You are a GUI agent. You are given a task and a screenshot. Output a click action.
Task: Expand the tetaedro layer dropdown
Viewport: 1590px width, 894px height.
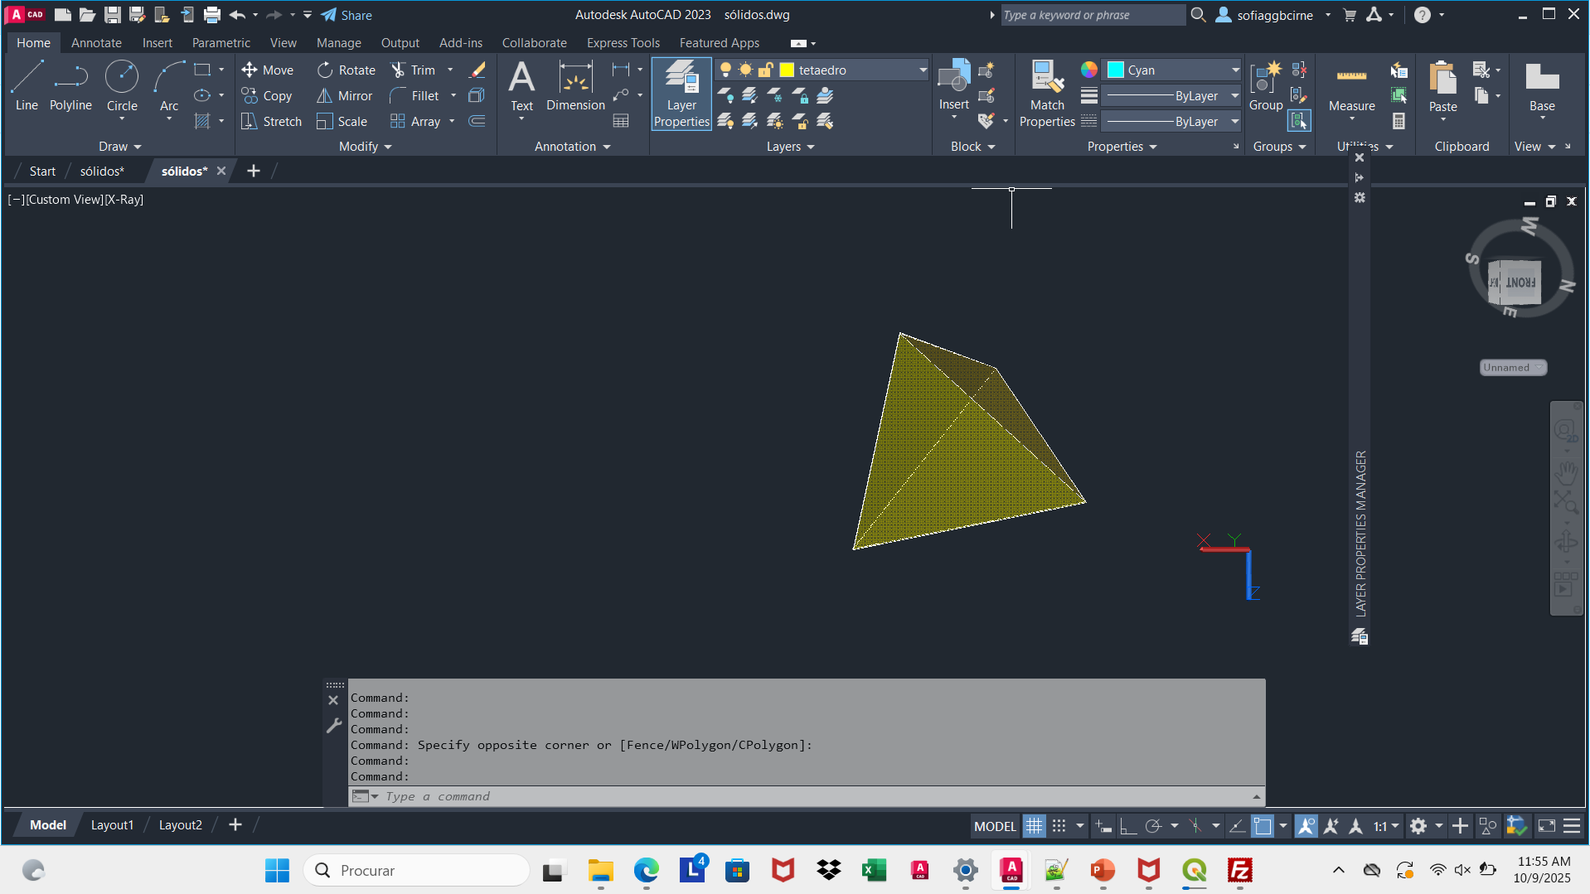pyautogui.click(x=922, y=70)
